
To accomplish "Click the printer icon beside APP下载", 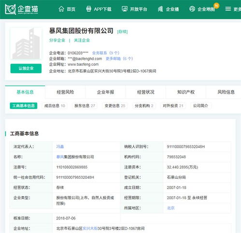I will [x=88, y=9].
